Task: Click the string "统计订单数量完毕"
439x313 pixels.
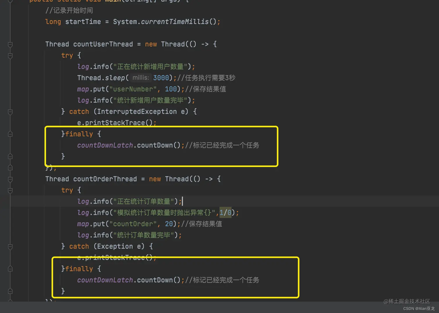Action: [x=144, y=235]
